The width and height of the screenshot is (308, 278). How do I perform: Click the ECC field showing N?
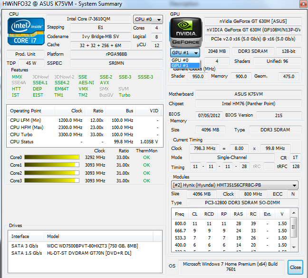click(293, 194)
